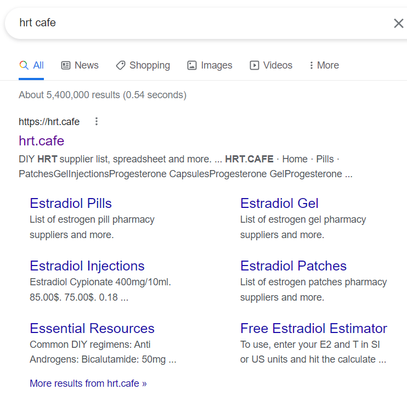This screenshot has height=395, width=407.
Task: Click More results from hrt.cafe link
Action: [x=88, y=383]
